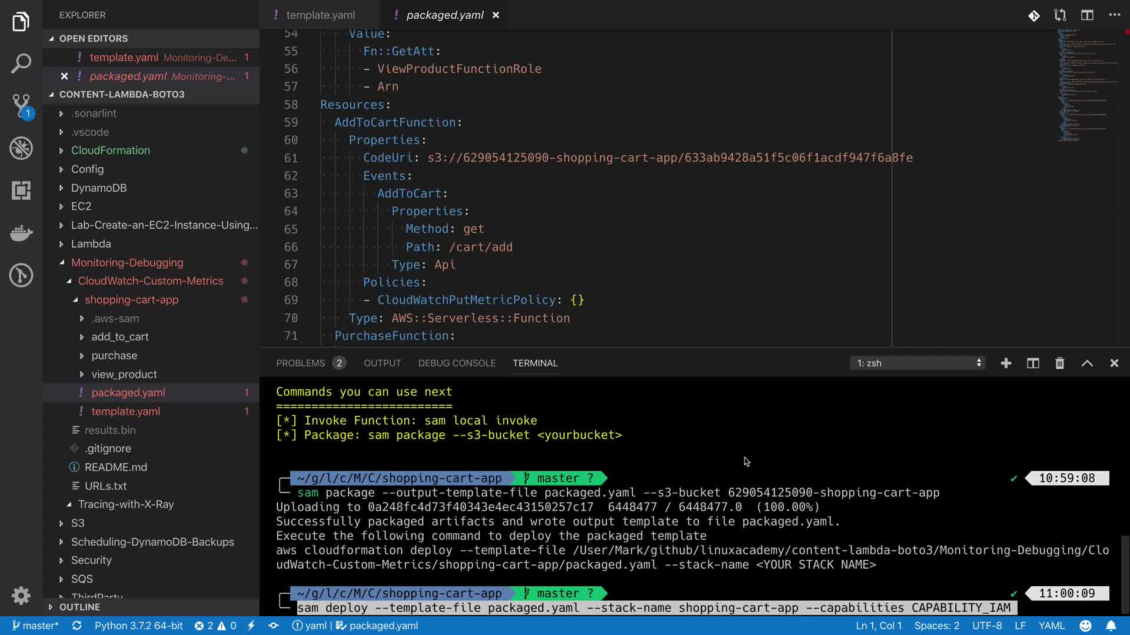1130x635 pixels.
Task: Add a new terminal with plus icon
Action: click(x=1006, y=363)
